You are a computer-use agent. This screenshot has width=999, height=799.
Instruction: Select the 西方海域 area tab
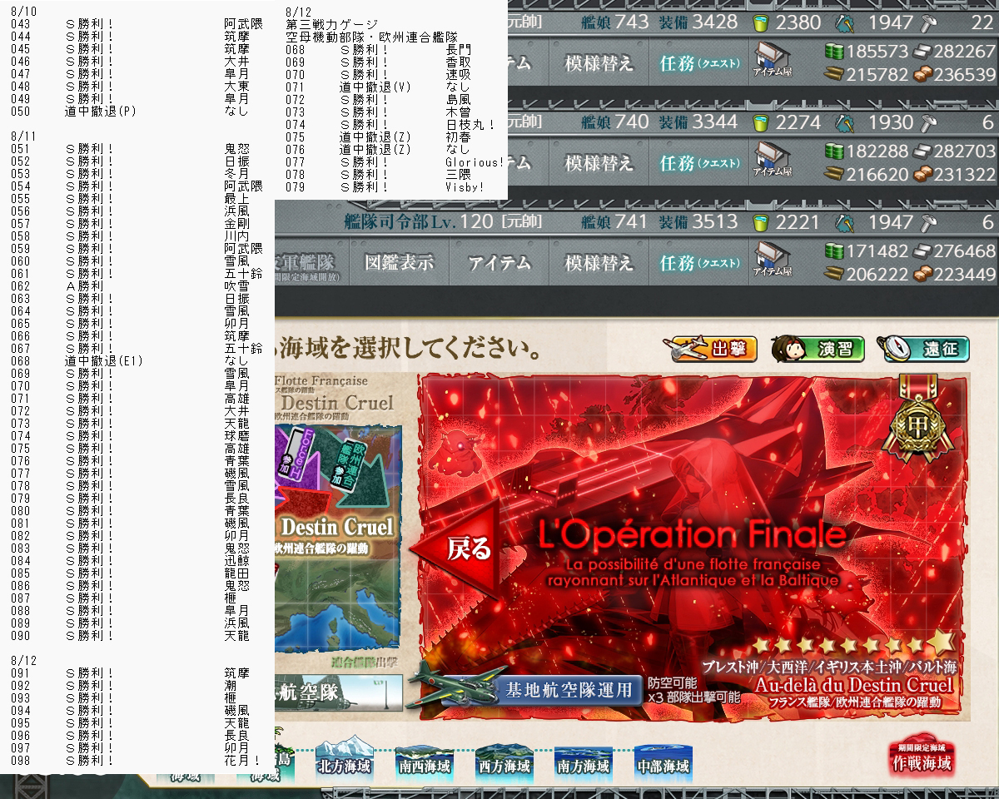(504, 761)
